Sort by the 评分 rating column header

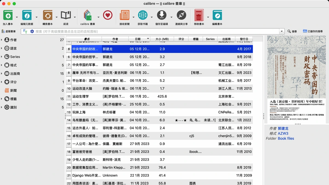(181, 39)
